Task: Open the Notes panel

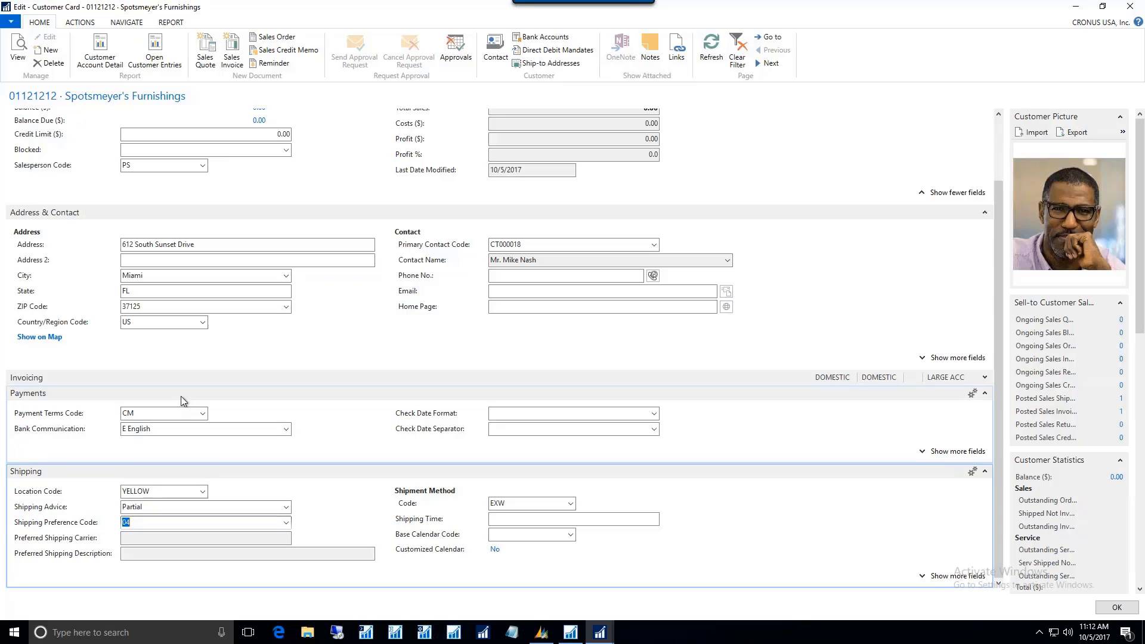Action: coord(649,48)
